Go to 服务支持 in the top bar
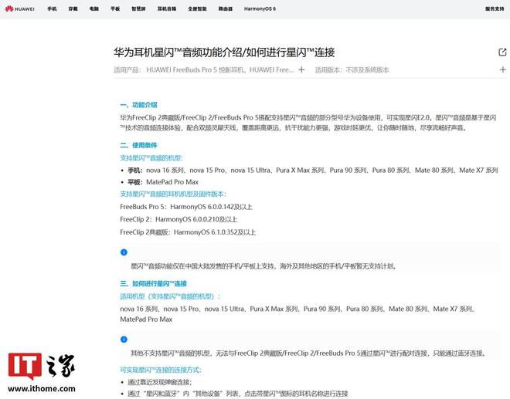Screen dimensions: 510x399 pos(495,8)
